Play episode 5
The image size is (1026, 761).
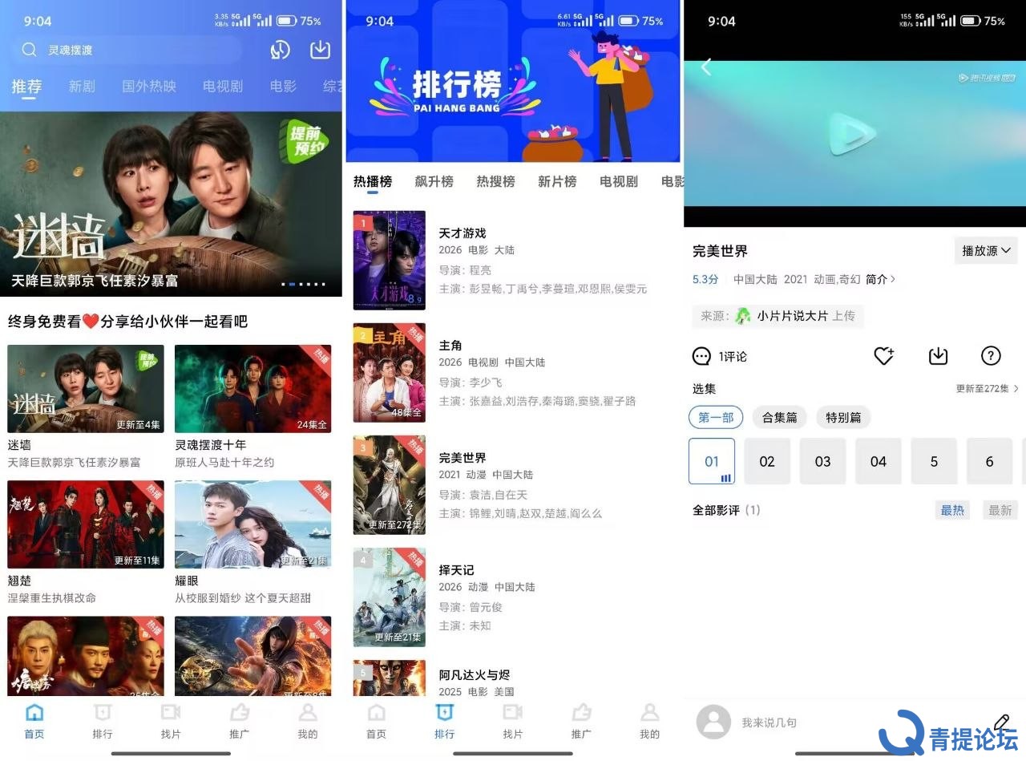(934, 461)
